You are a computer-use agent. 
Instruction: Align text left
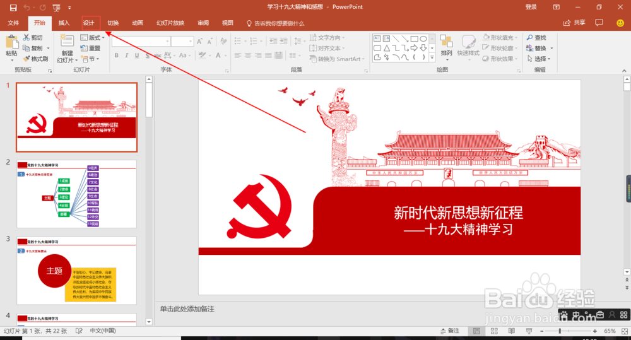click(x=238, y=56)
